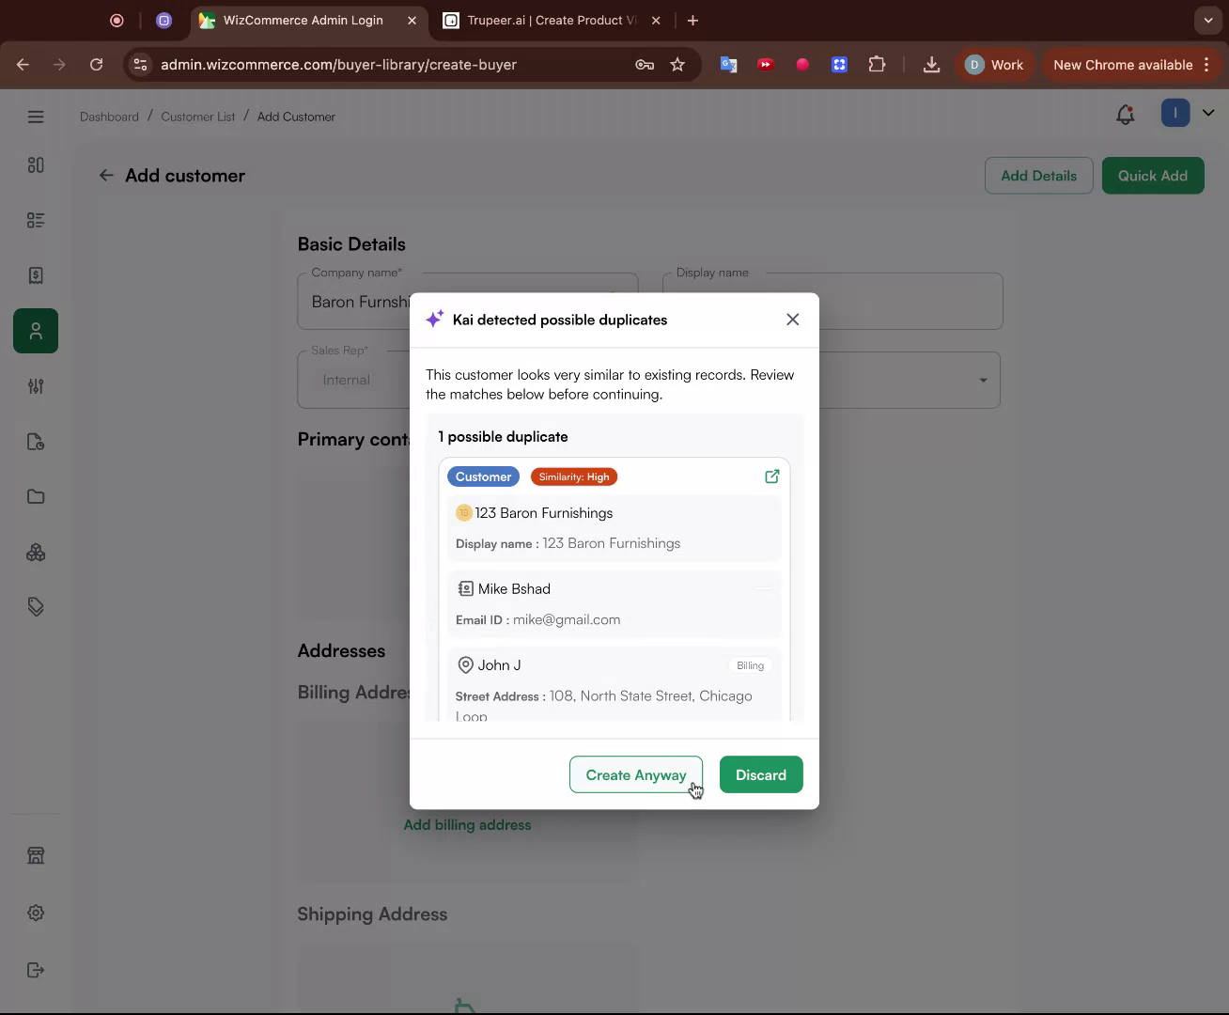This screenshot has width=1229, height=1015.
Task: Close the WizCommerce Admin Login tab
Action: [412, 20]
